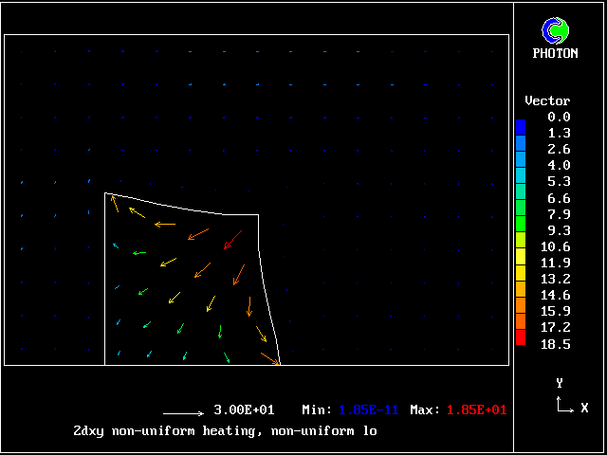Screen dimensions: 607x455
Task: Click the Y axis letter label
Action: (560, 383)
